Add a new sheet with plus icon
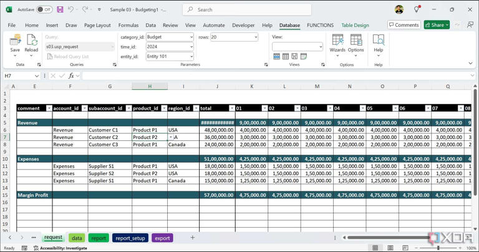Screen dimensions: 479x252 [192, 238]
